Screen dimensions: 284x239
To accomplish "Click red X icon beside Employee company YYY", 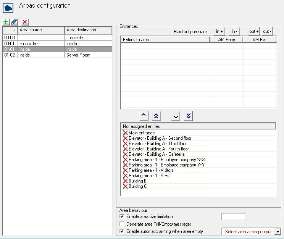I will tap(125, 165).
